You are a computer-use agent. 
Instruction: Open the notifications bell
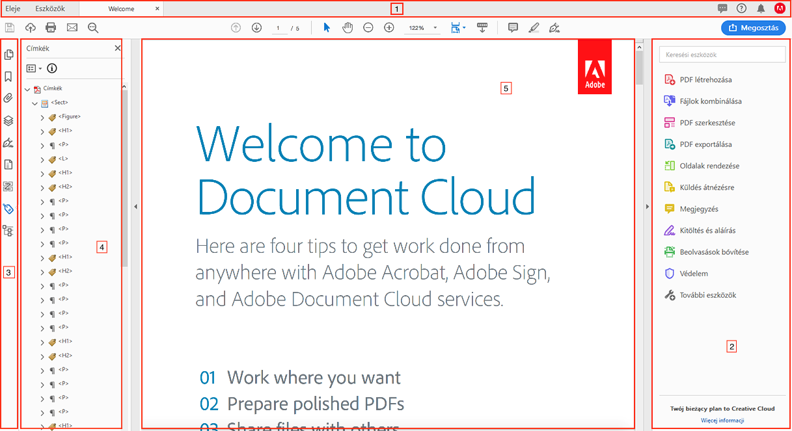(761, 8)
